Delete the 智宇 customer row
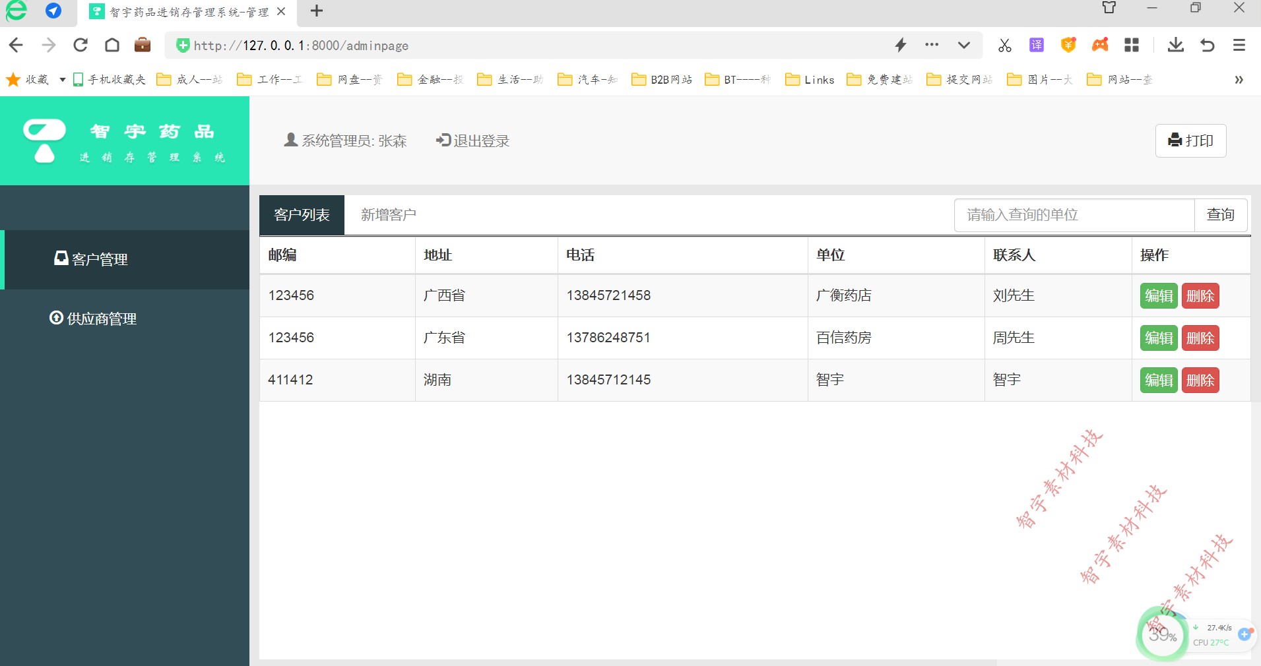This screenshot has width=1261, height=666. [1200, 380]
